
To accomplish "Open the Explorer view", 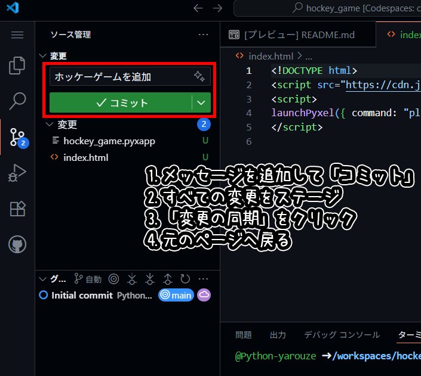I will 17,66.
